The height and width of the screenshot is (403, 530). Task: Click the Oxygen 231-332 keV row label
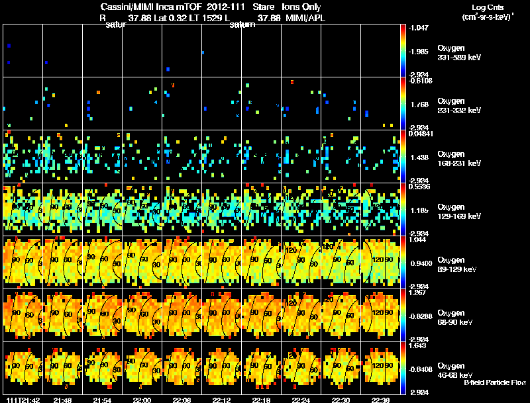click(x=459, y=106)
